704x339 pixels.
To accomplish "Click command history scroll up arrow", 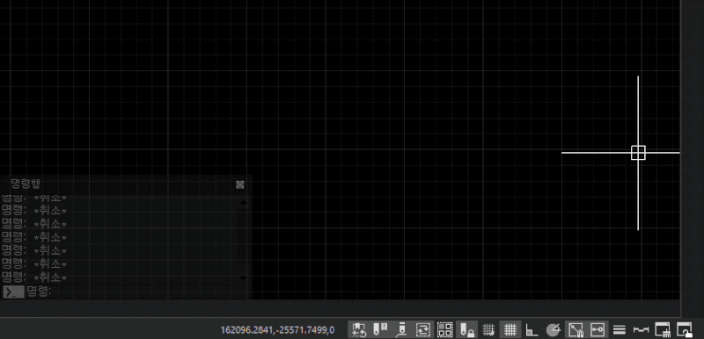I will click(243, 202).
